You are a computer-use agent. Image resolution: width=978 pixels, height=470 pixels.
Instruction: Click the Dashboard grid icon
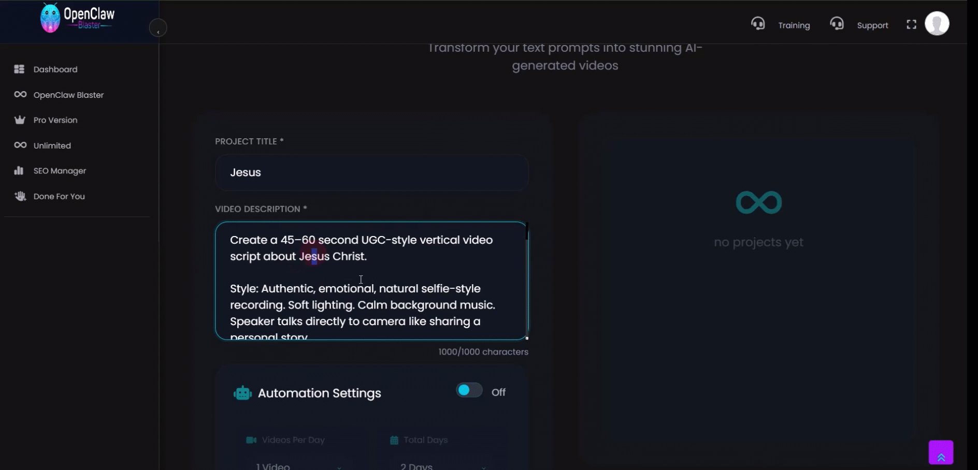19,69
